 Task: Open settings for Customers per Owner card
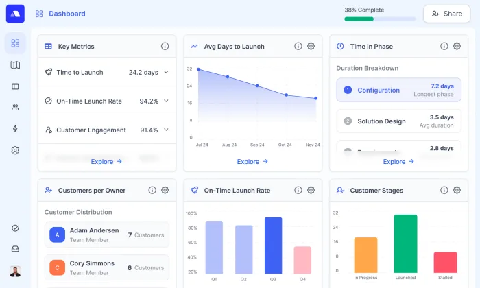pyautogui.click(x=165, y=190)
